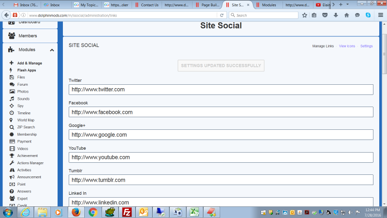Click the ZIP Search magnifier icon
This screenshot has height=218, width=387.
[x=12, y=127]
